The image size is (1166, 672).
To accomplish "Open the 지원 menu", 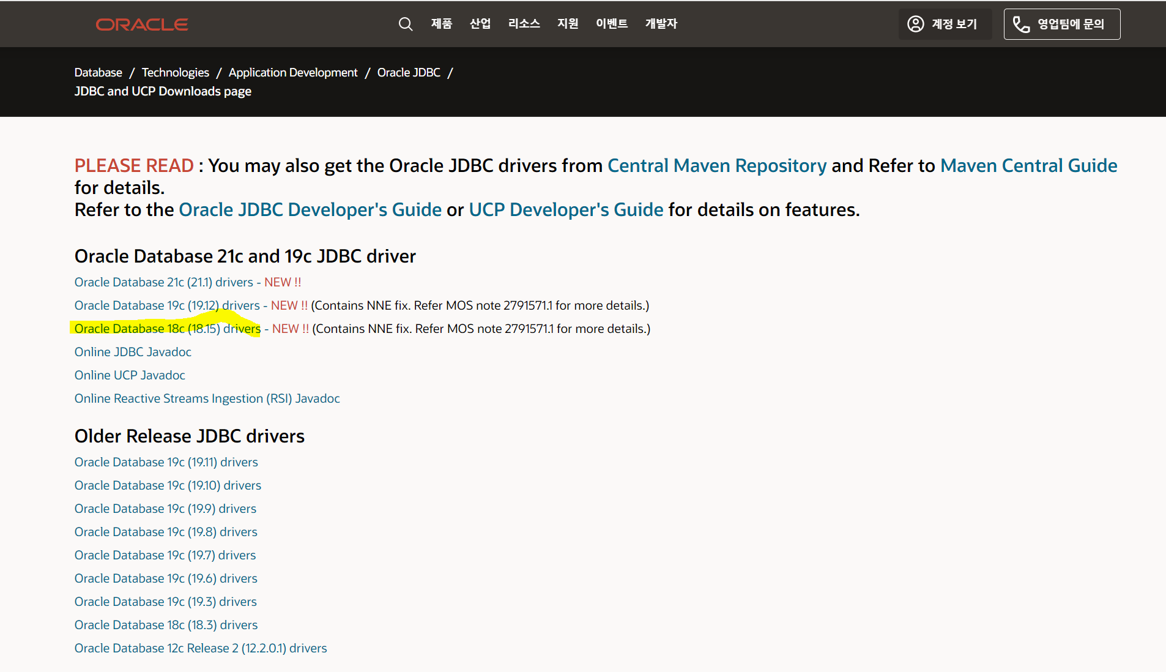I will (568, 23).
